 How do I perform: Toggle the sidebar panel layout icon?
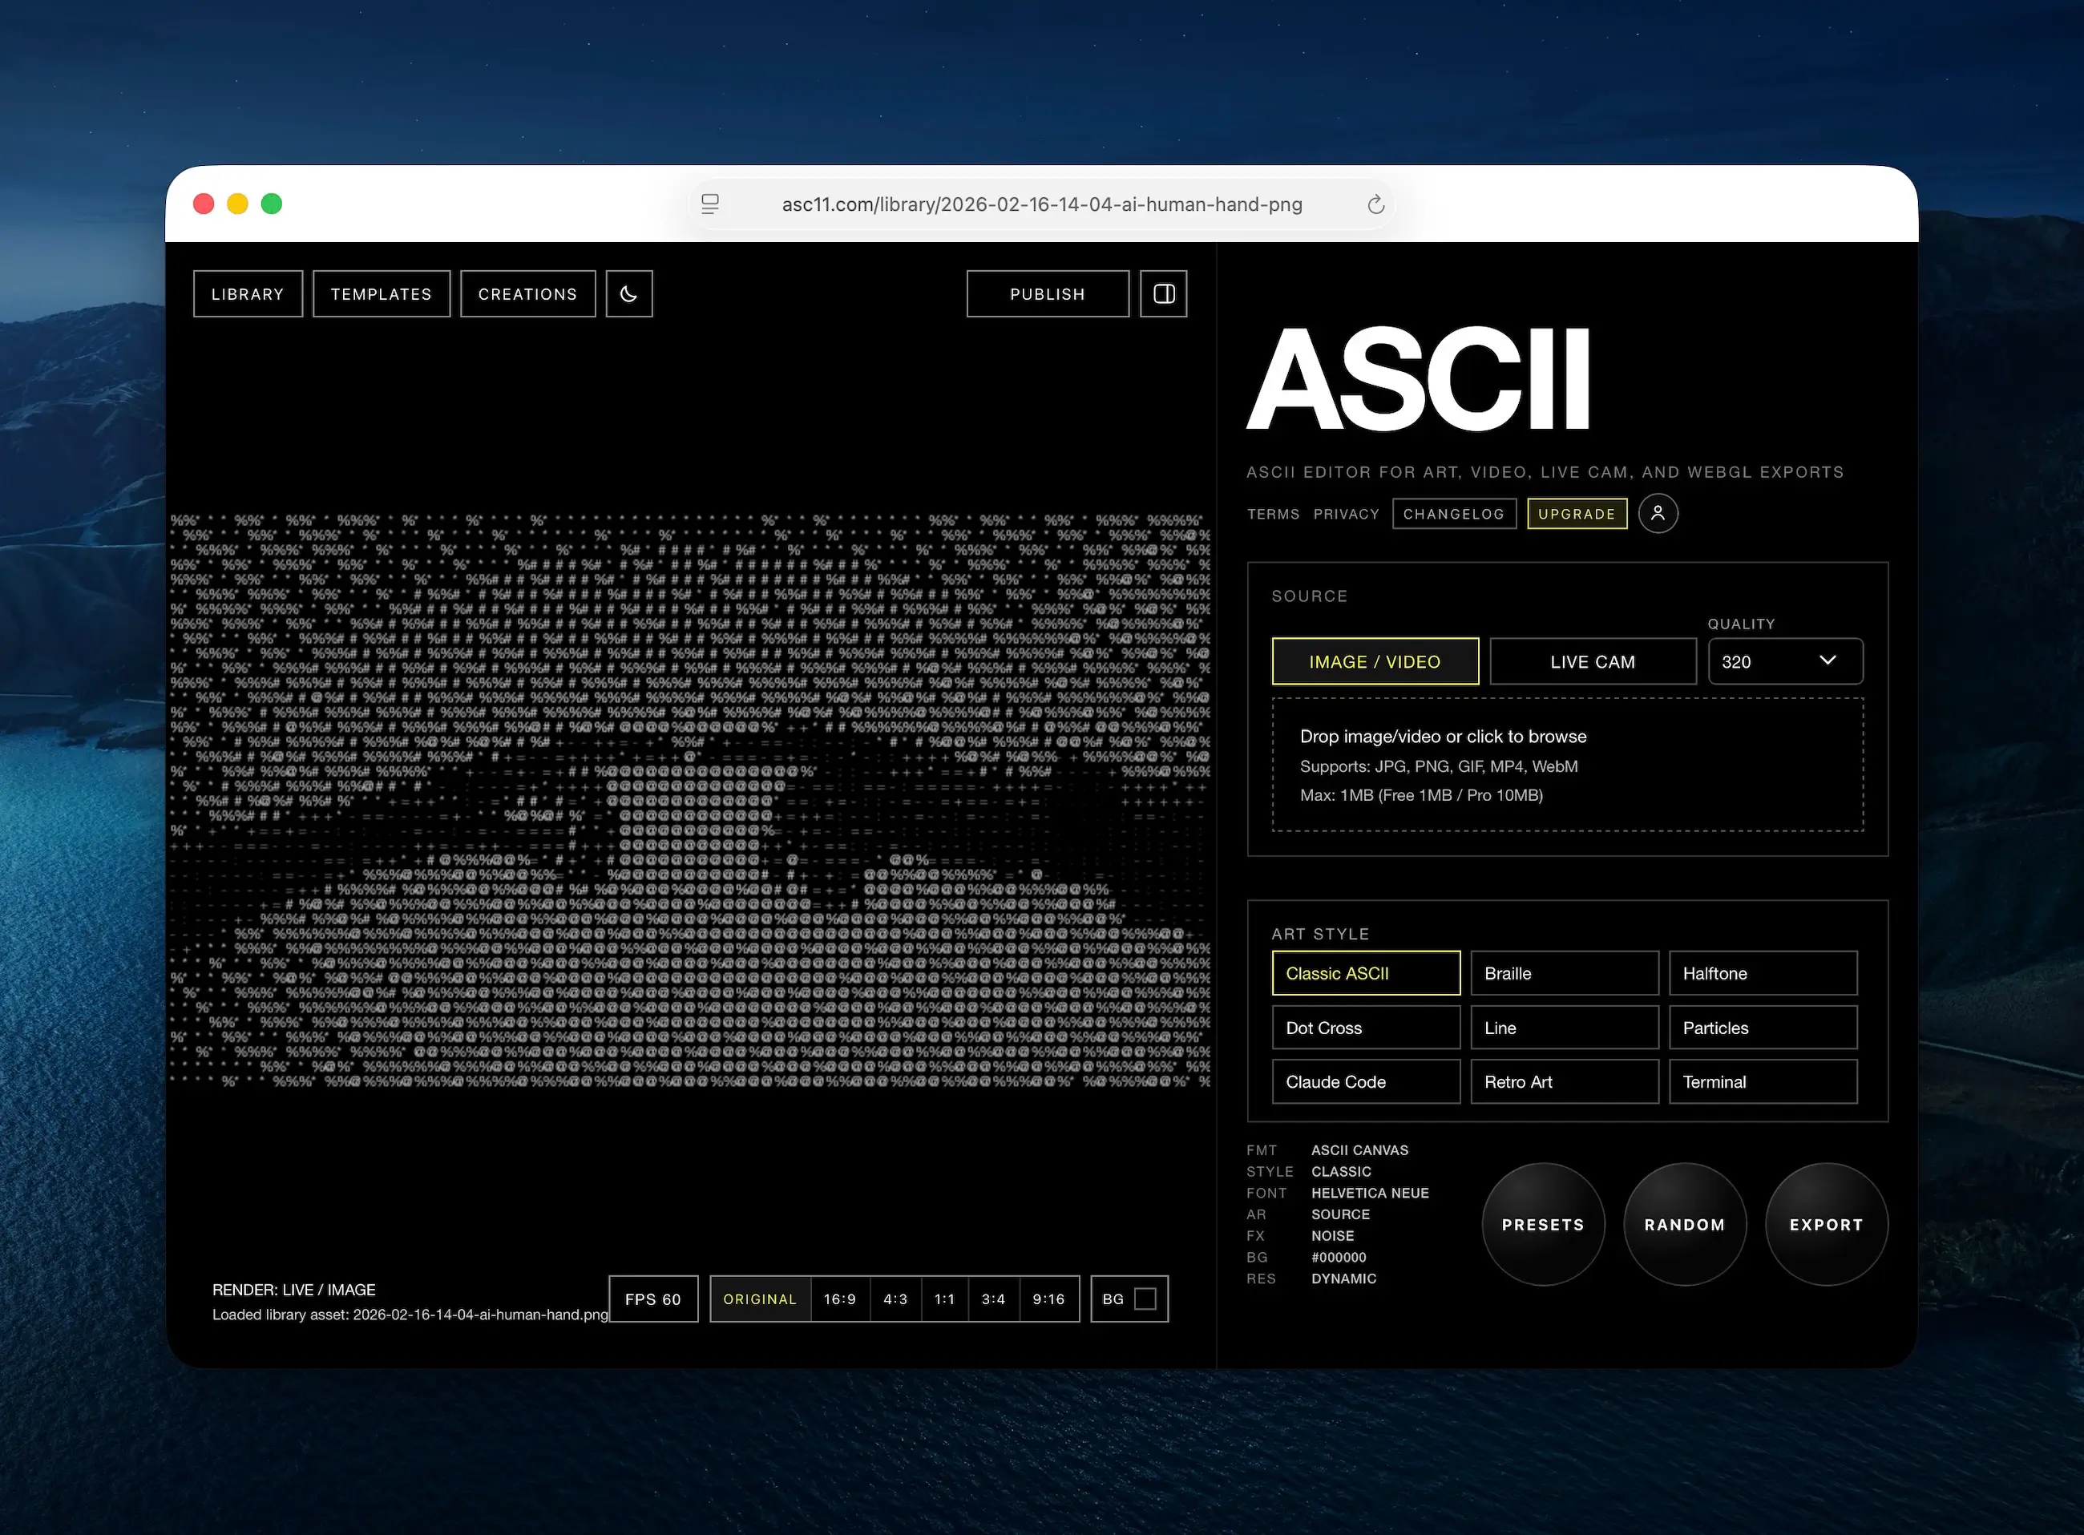[1163, 293]
